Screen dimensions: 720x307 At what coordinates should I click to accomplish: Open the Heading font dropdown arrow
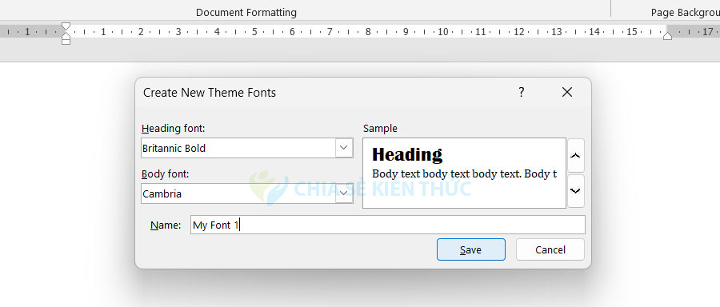[x=343, y=148]
